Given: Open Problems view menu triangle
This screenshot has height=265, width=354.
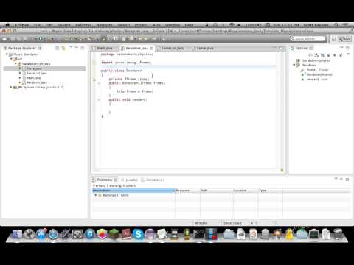Looking at the screenshot, I should (x=336, y=179).
